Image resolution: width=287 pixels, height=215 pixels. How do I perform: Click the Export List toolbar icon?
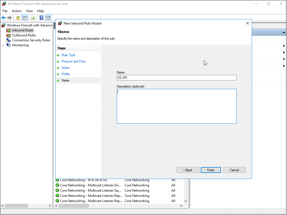[x=33, y=17]
